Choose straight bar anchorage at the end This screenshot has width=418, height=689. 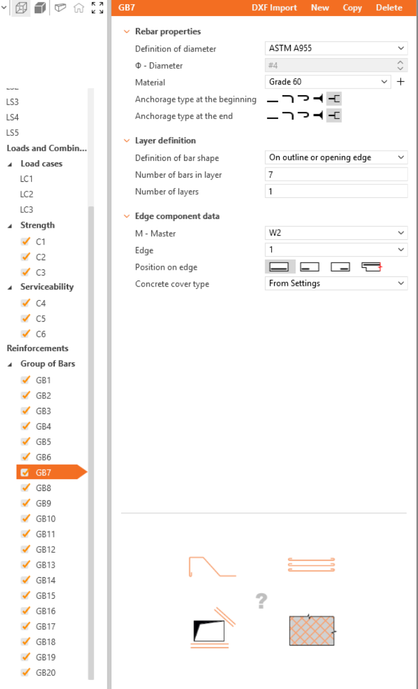272,116
